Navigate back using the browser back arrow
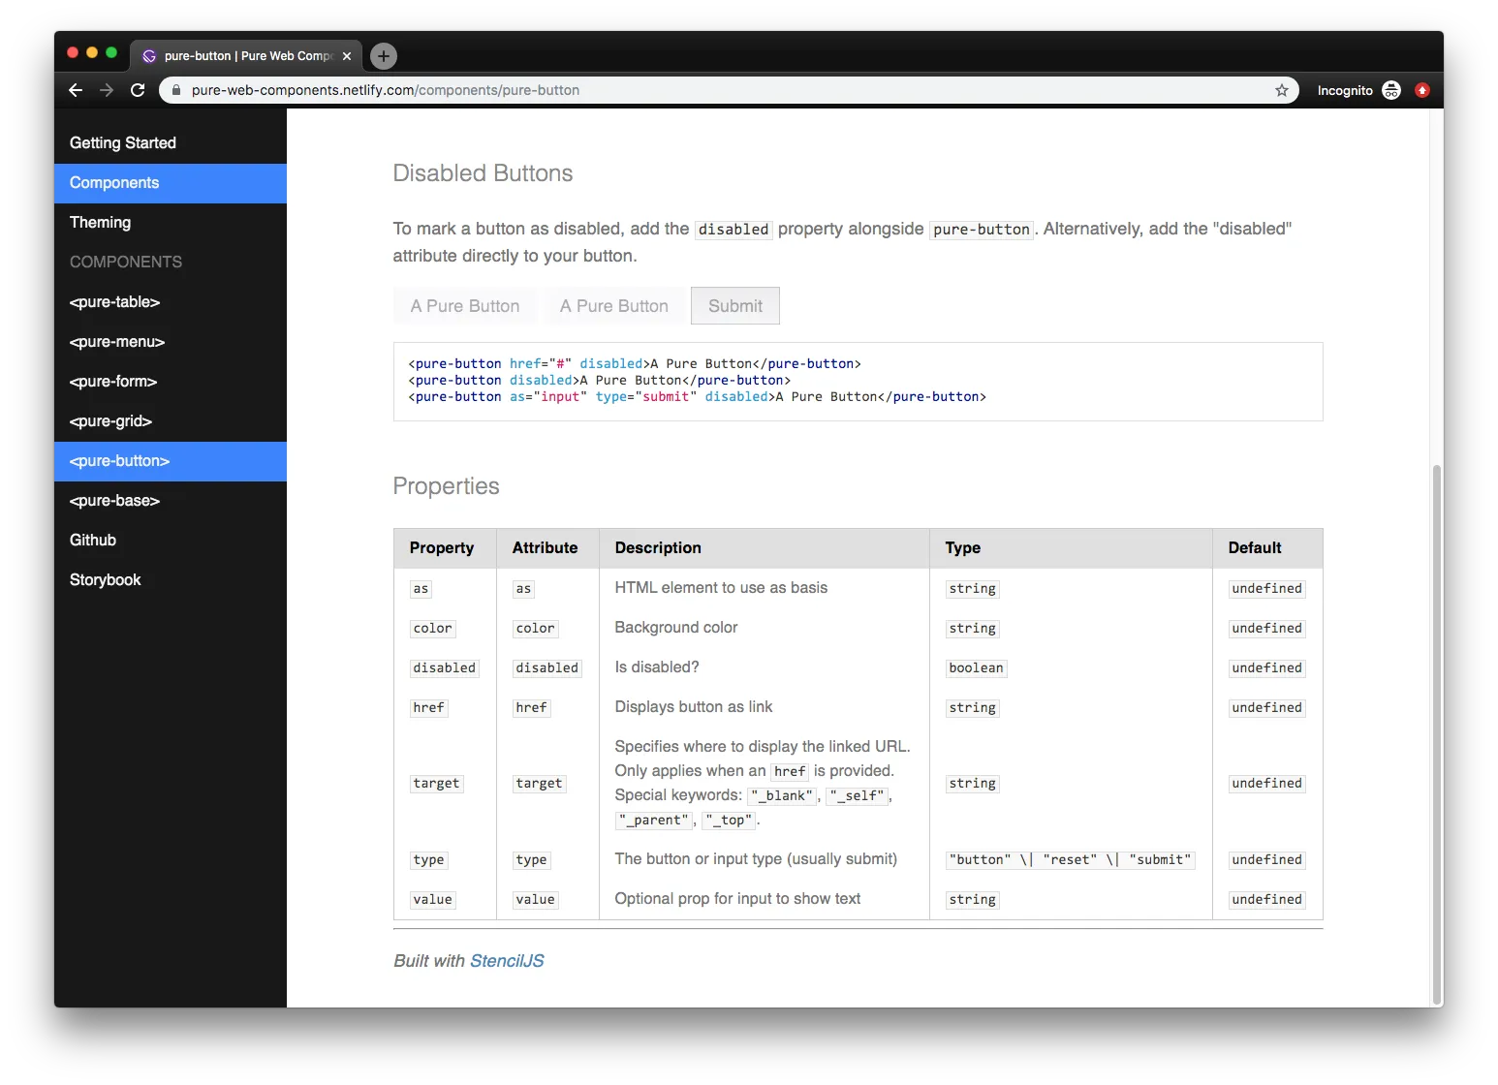Viewport: 1498px width, 1085px height. point(75,89)
